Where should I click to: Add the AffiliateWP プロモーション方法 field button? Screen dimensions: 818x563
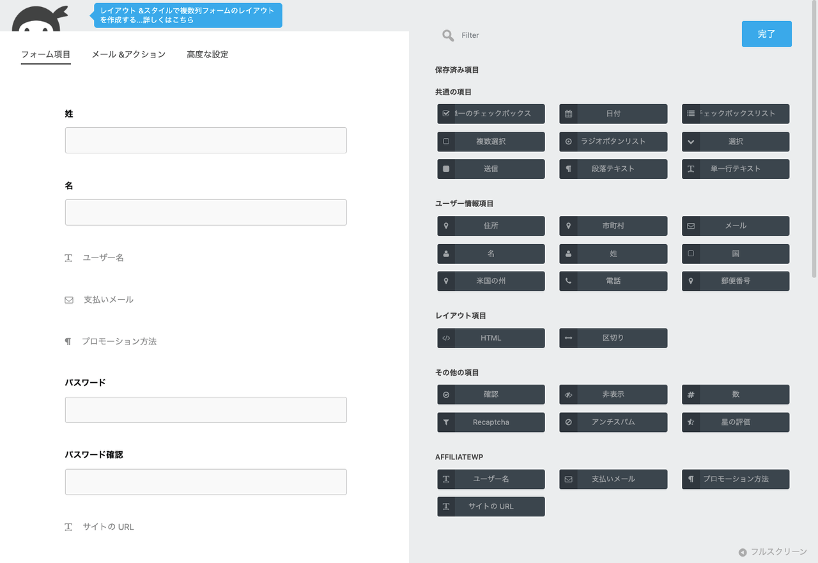pos(736,479)
